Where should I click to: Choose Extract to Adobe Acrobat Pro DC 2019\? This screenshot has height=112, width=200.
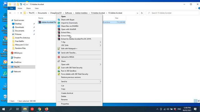[79, 39]
